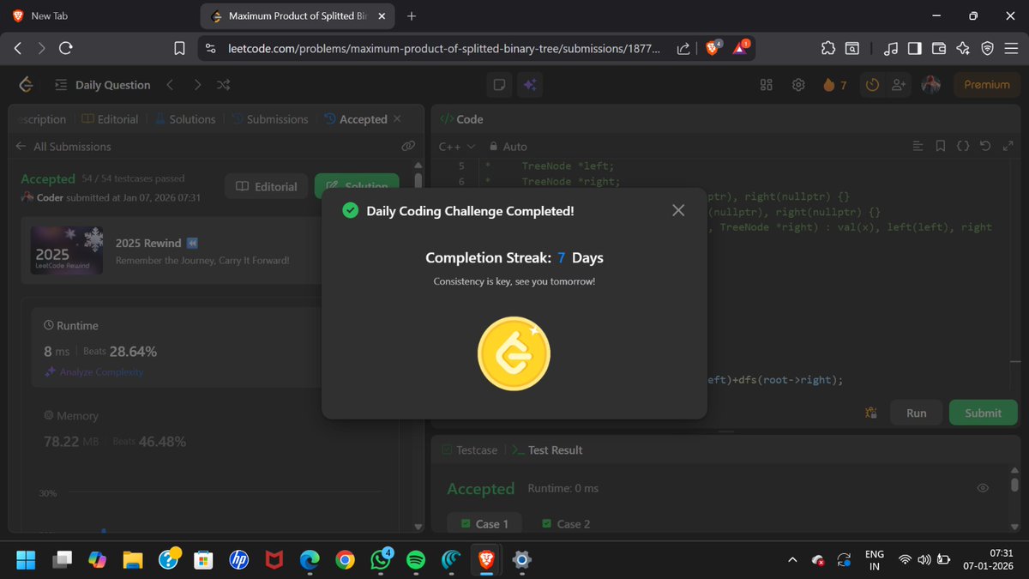Click the LeetCode logo in the header

click(27, 84)
